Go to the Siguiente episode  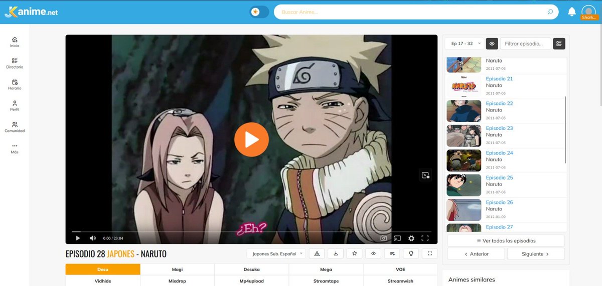[536, 253]
